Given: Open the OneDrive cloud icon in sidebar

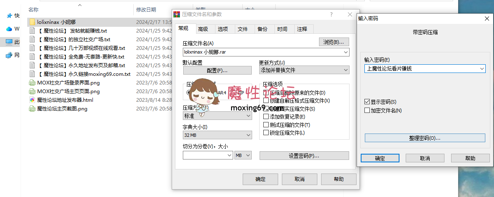Looking at the screenshot, I should point(9,29).
